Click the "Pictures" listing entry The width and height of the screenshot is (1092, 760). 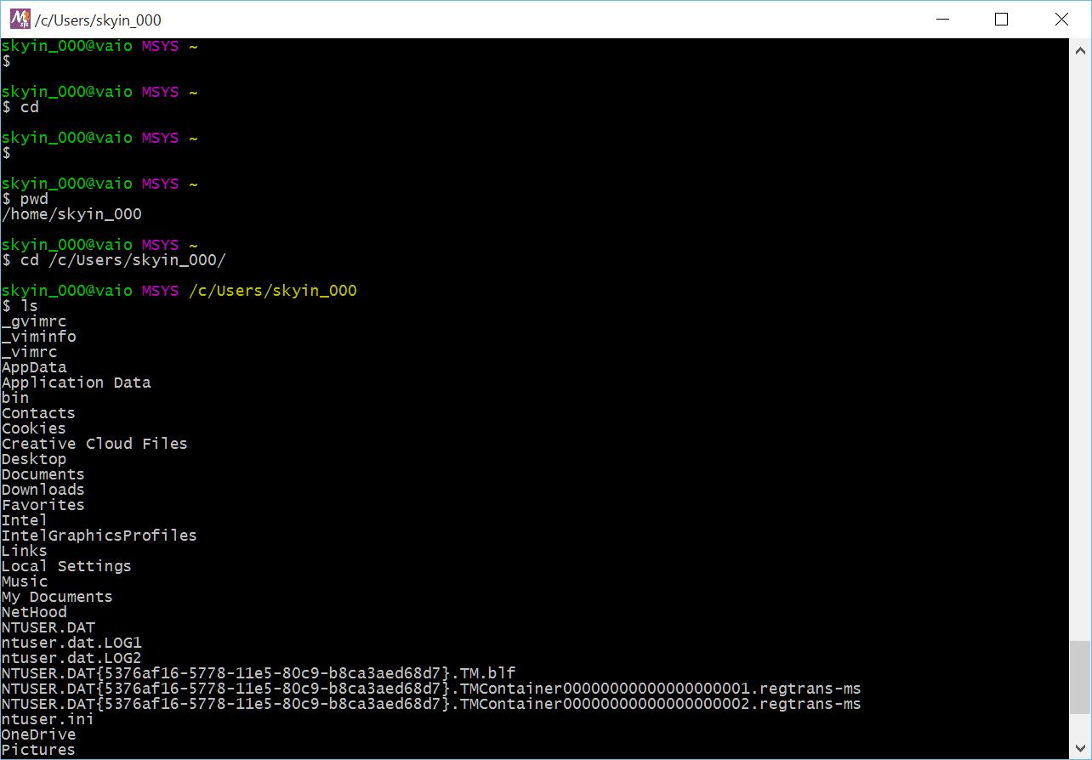[x=37, y=749]
